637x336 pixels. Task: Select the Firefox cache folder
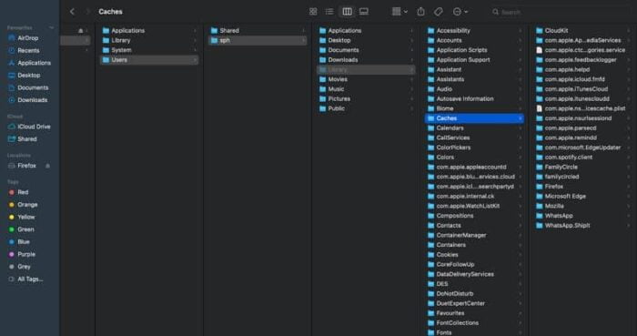coord(583,187)
